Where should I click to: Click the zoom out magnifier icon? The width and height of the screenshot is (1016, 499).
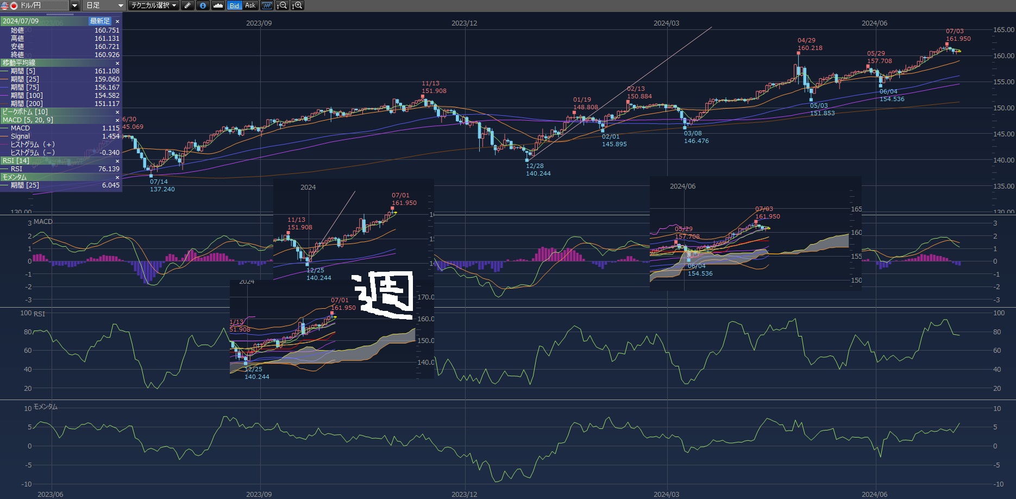(x=282, y=5)
